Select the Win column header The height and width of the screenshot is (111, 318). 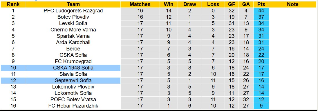(169, 4)
